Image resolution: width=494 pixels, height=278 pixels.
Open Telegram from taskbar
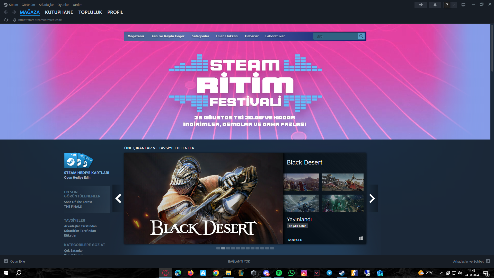click(x=329, y=273)
